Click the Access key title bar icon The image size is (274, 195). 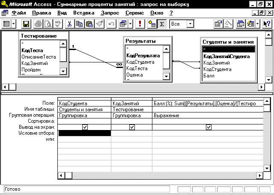coord(4,4)
